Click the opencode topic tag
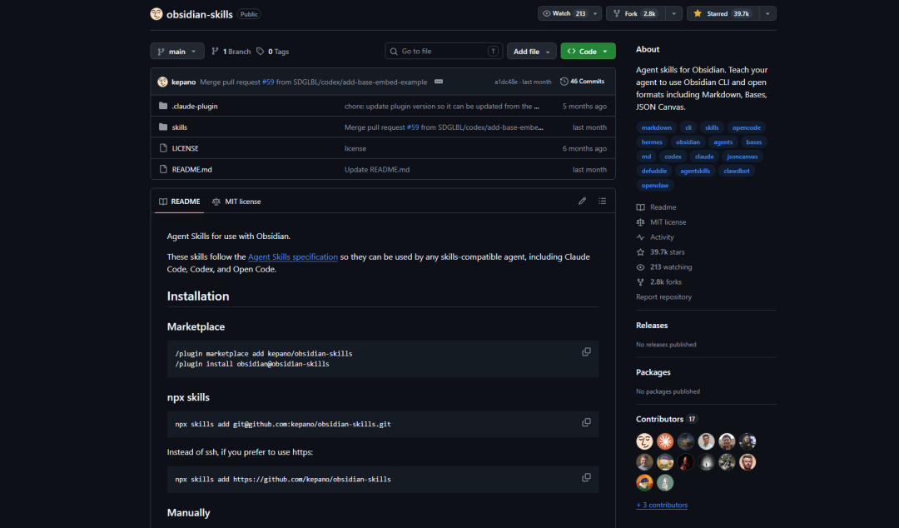The image size is (899, 528). (747, 127)
